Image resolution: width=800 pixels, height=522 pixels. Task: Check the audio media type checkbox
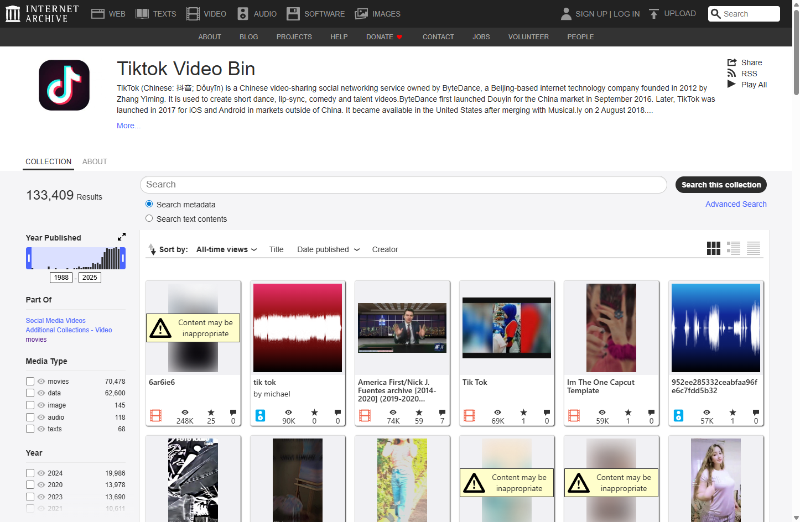(30, 417)
